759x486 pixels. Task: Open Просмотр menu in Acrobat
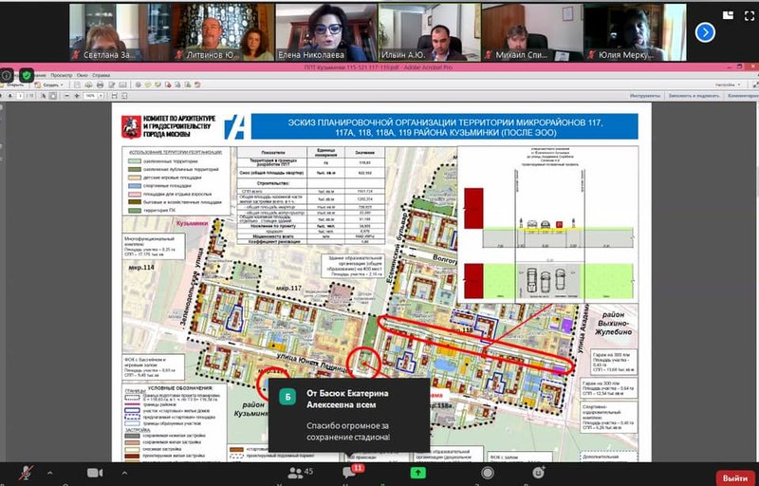(x=62, y=76)
